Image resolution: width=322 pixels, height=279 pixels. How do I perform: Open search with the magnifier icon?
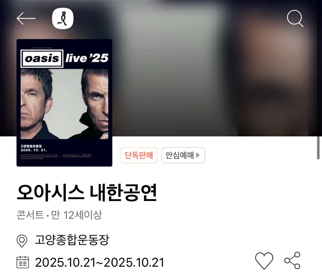click(295, 18)
